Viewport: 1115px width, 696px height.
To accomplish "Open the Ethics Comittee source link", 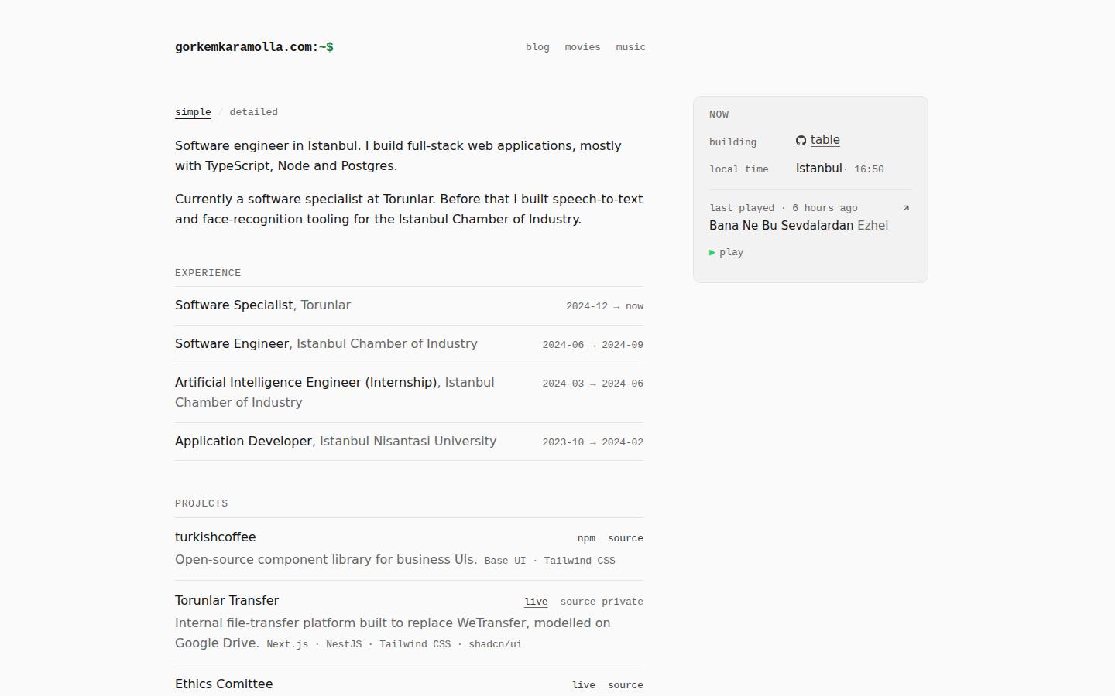I will click(626, 685).
